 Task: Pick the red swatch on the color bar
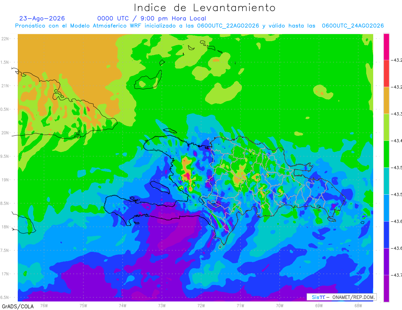386,74
